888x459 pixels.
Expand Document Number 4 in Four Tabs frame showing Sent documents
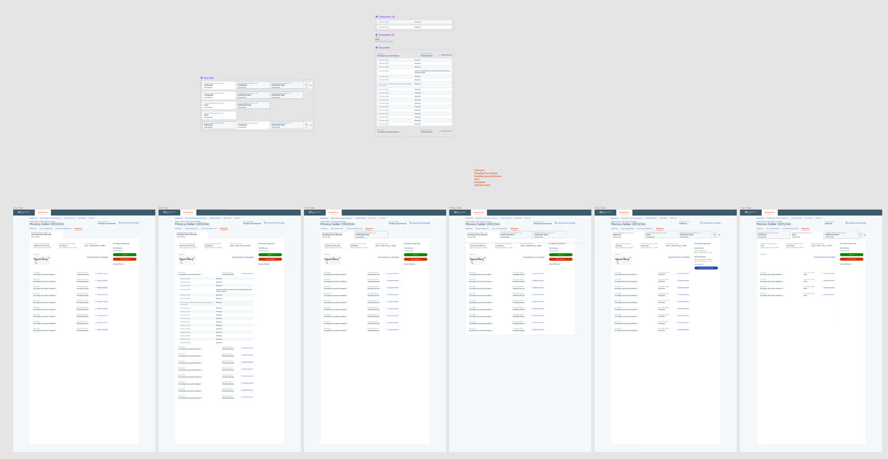pos(828,295)
